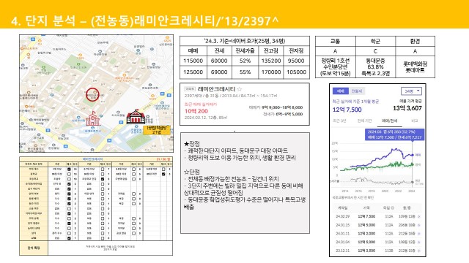
Task: Click the 계약일 column header
Action: pos(342,207)
